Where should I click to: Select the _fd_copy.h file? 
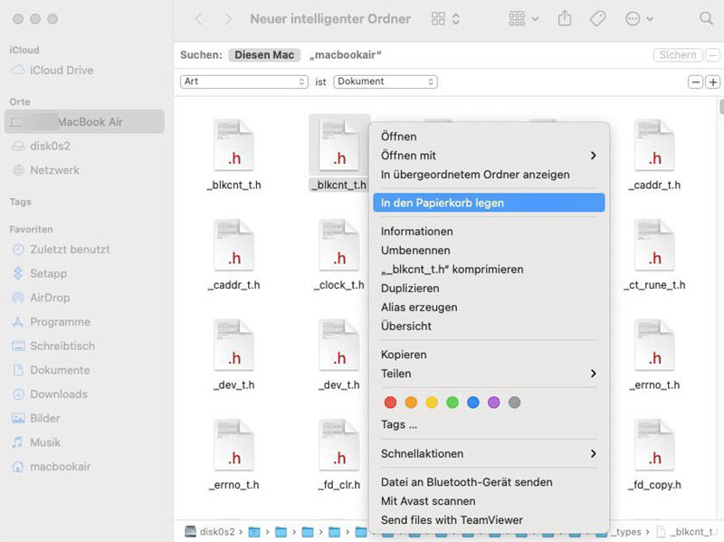pyautogui.click(x=654, y=455)
